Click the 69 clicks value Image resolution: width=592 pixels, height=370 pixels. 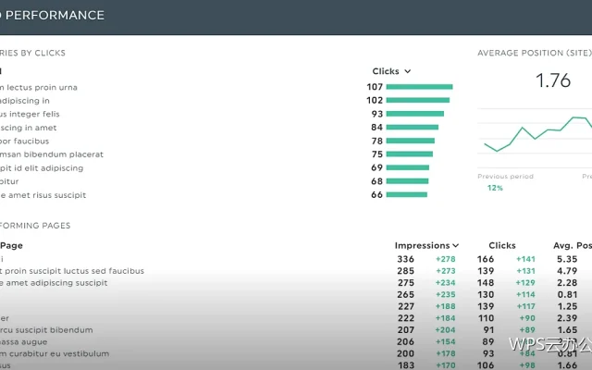click(x=376, y=167)
